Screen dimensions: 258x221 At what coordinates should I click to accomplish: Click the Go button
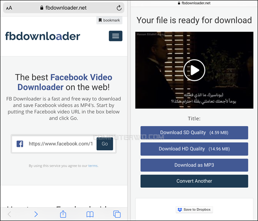(105, 144)
